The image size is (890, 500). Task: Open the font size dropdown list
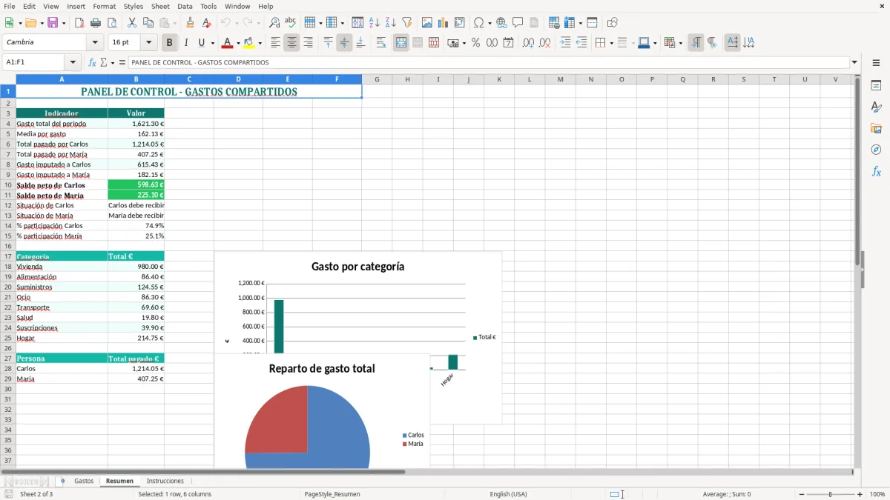coord(149,43)
